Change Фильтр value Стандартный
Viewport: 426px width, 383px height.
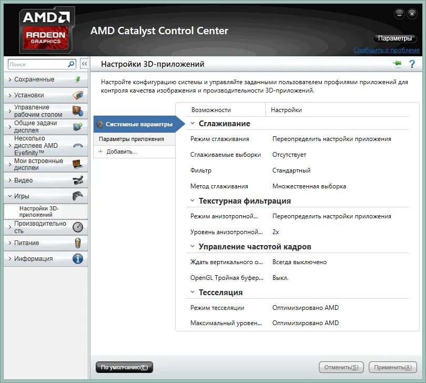[x=291, y=170]
